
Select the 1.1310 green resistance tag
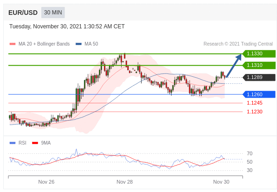tap(259, 65)
